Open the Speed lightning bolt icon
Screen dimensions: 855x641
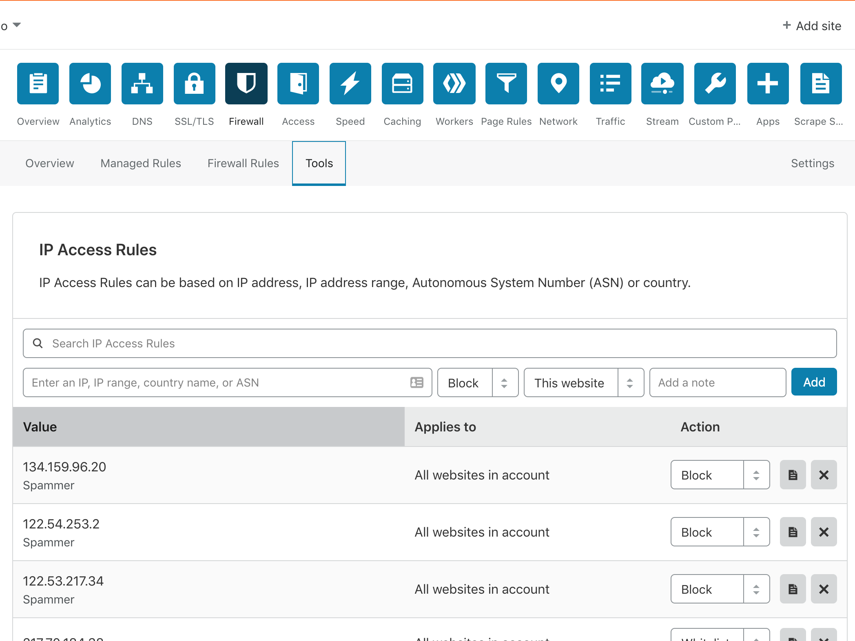[350, 84]
